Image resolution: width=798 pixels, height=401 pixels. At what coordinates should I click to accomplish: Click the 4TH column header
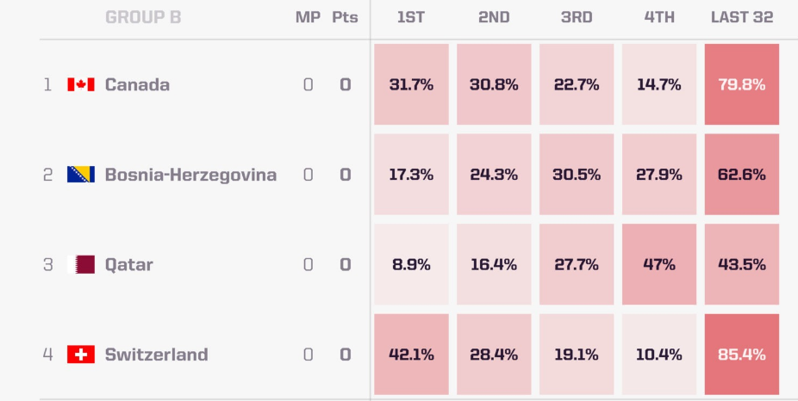pyautogui.click(x=659, y=17)
